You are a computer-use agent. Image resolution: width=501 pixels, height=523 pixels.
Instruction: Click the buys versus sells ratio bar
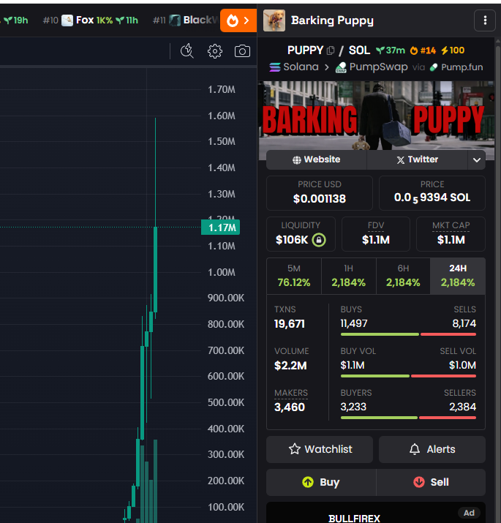[x=408, y=334]
